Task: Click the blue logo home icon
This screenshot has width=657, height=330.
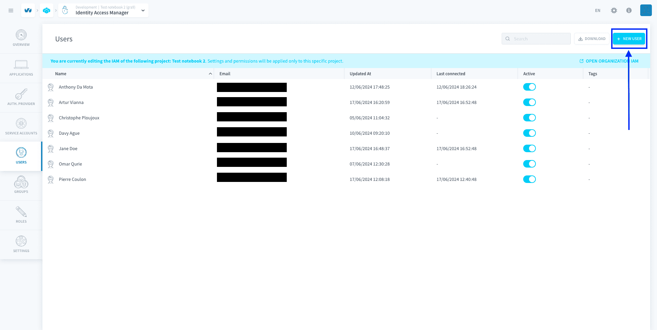Action: click(28, 10)
